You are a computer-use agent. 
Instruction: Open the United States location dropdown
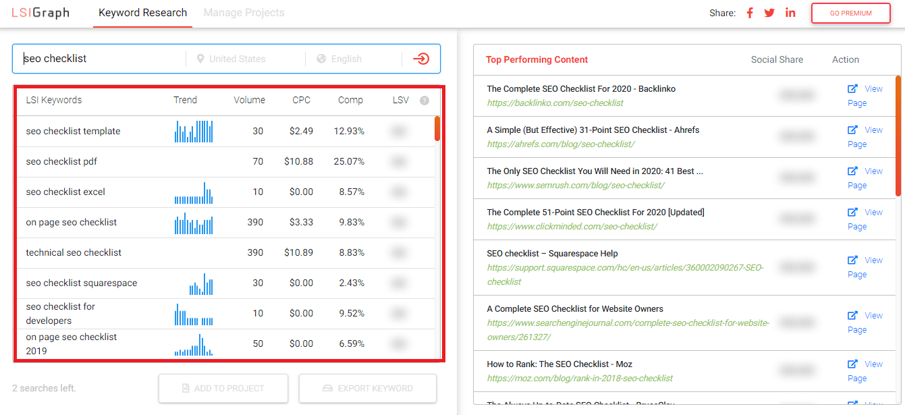point(246,59)
